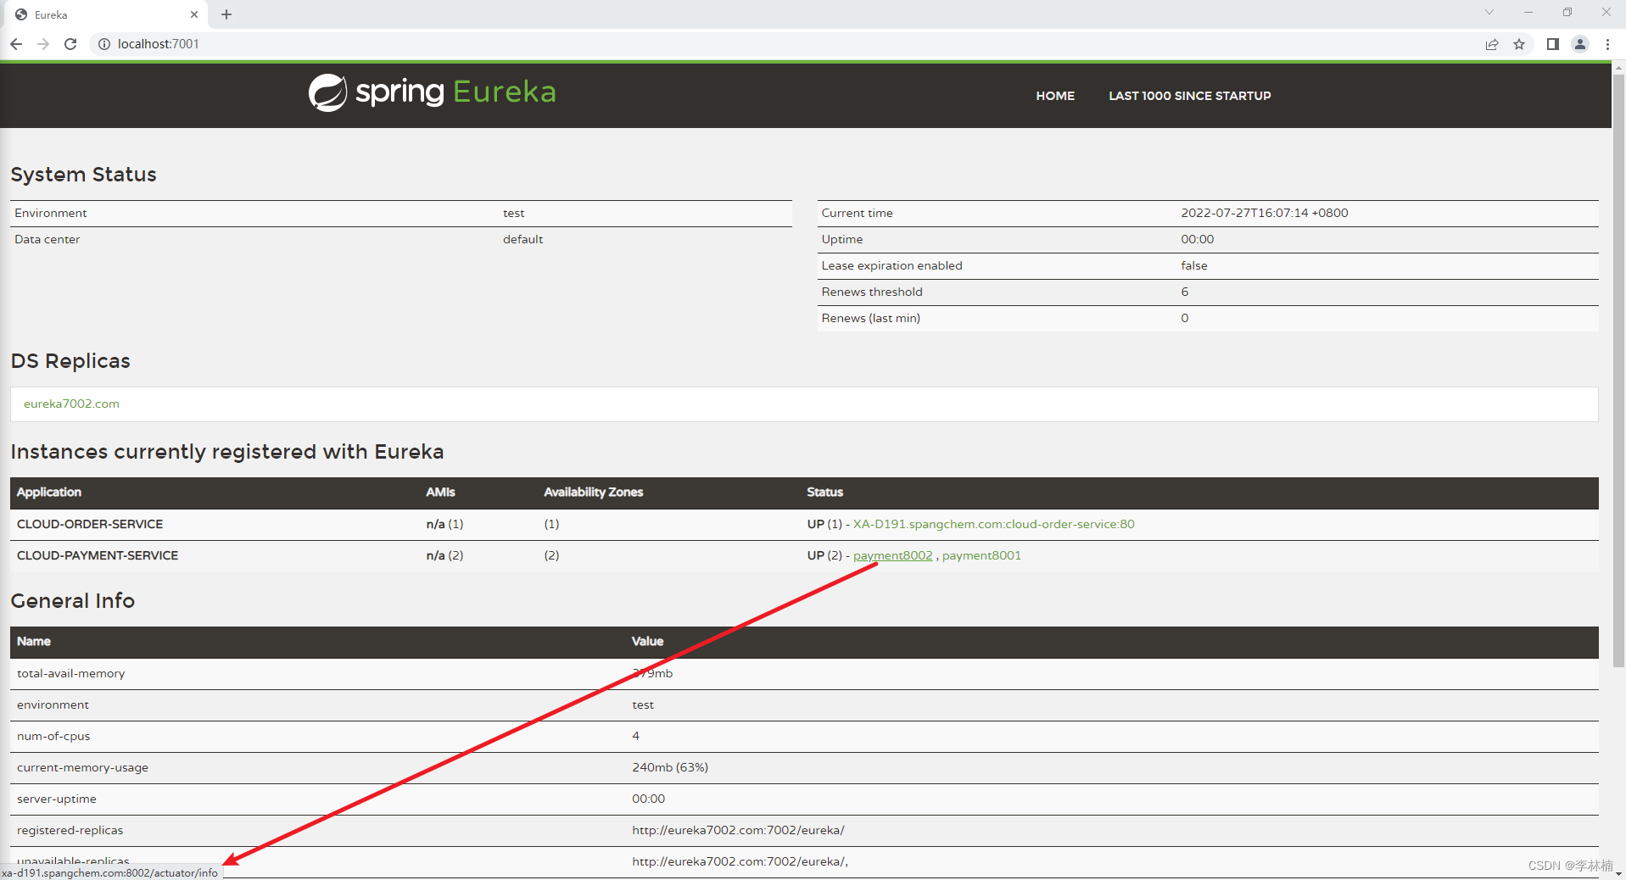Click the AMIs column header
The height and width of the screenshot is (880, 1626).
point(440,492)
